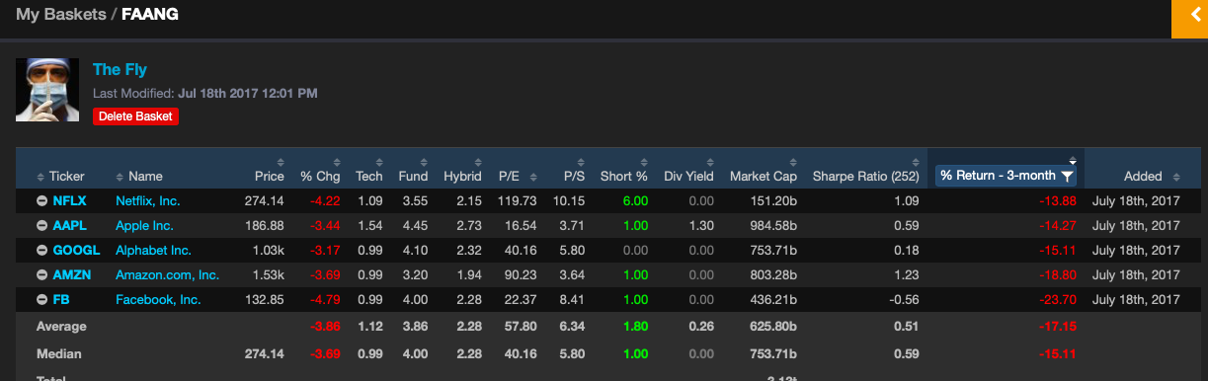Open The Fly avatar thumbnail
The width and height of the screenshot is (1208, 381).
[x=47, y=90]
